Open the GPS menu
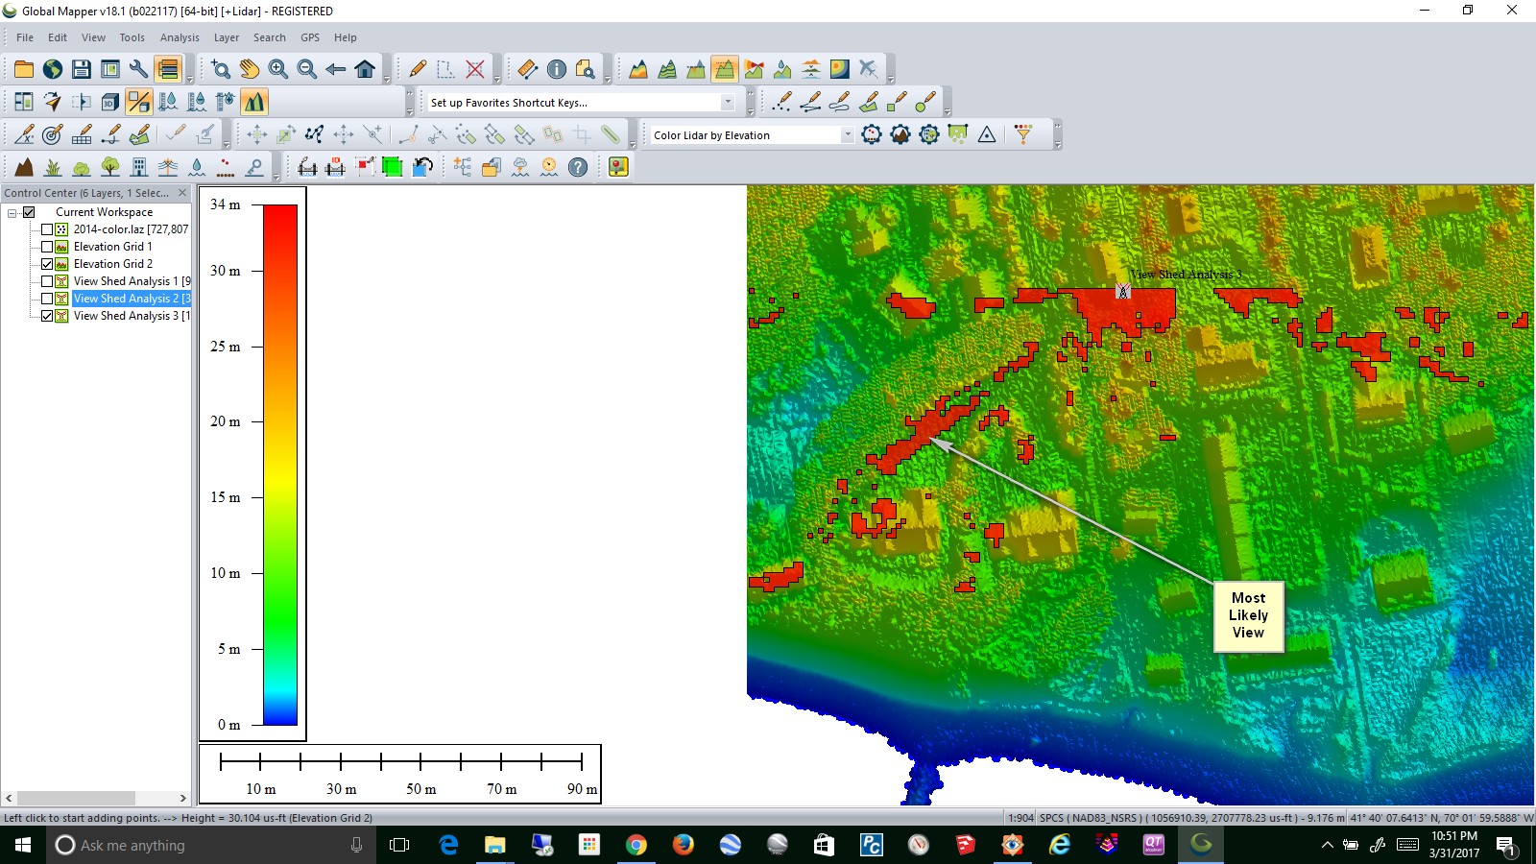The image size is (1536, 864). 310,37
